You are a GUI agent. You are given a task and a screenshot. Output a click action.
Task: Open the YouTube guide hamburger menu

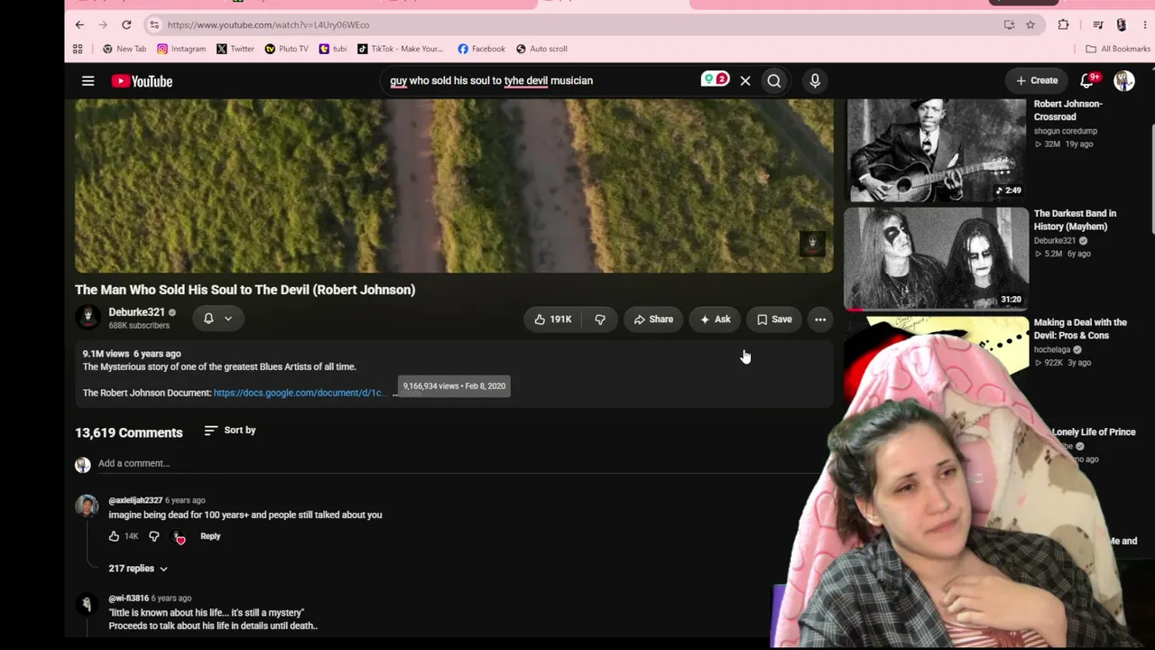[x=88, y=81]
